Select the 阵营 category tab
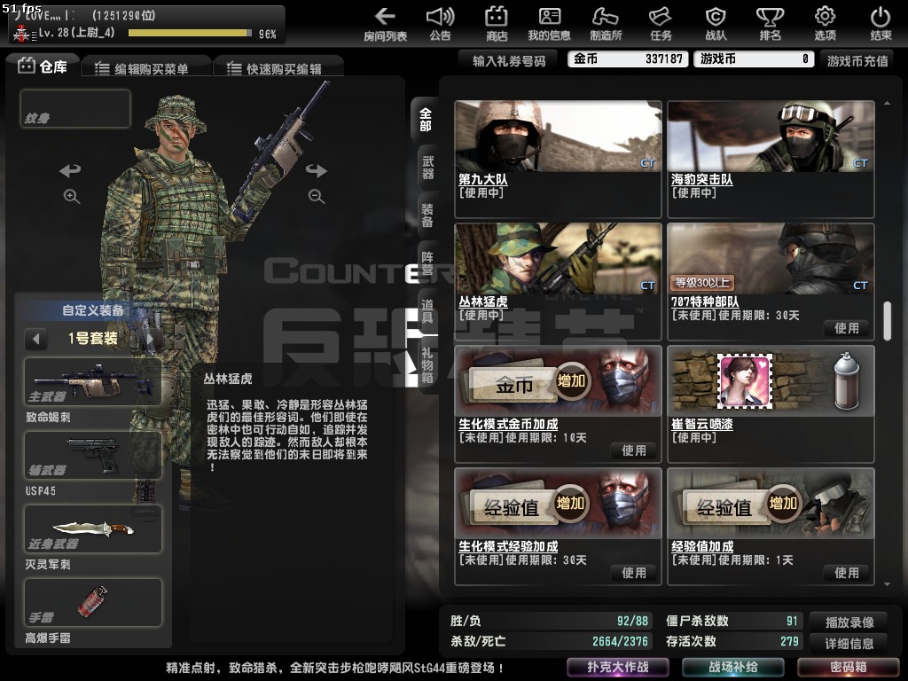 pos(427,263)
